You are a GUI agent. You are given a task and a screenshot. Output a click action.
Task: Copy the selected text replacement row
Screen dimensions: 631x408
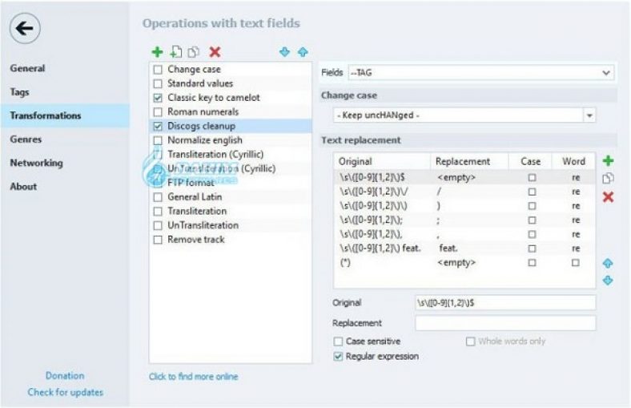pos(608,179)
